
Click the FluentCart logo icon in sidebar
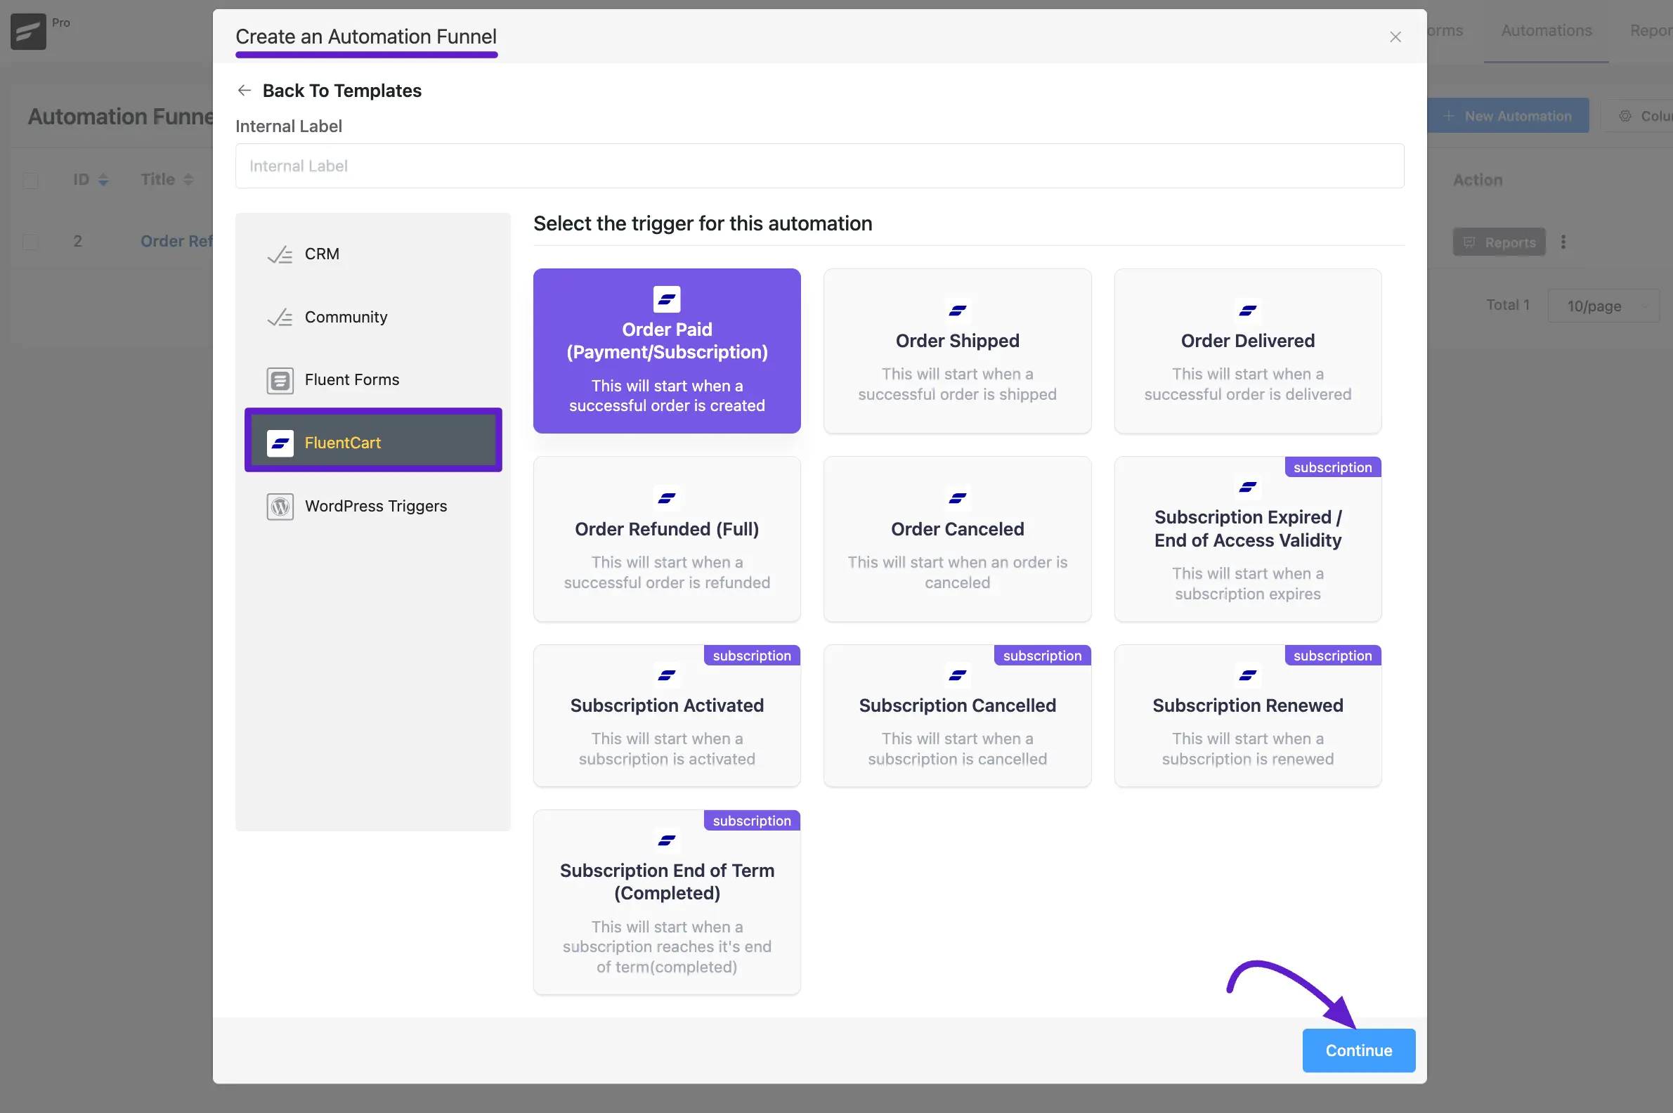(280, 443)
